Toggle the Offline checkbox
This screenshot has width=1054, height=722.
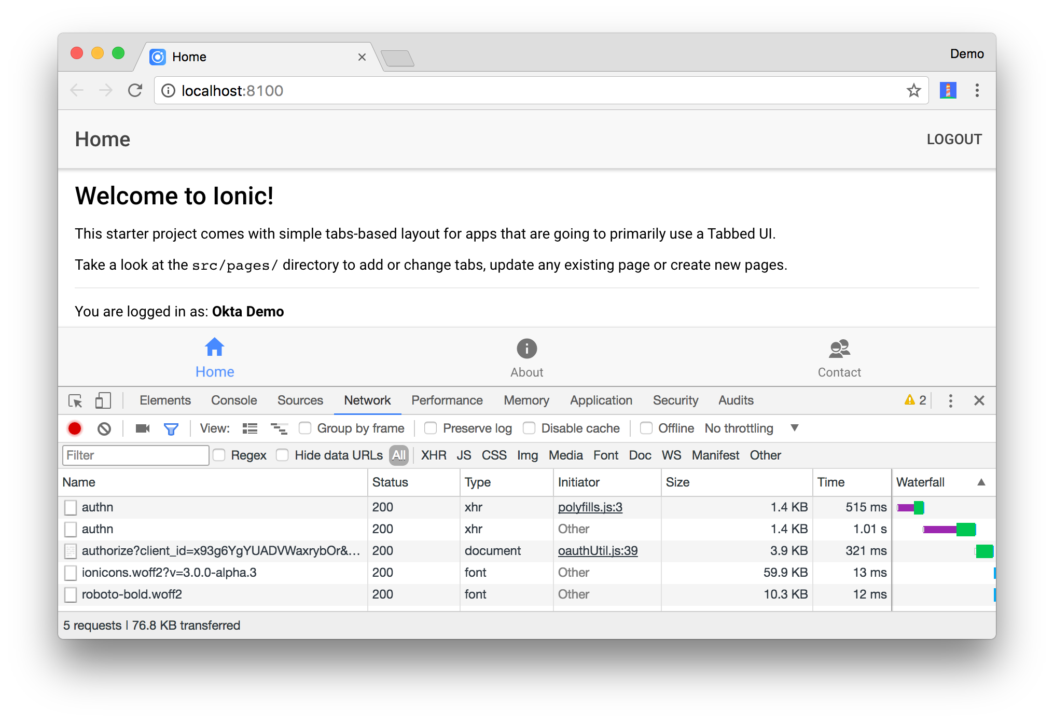coord(646,428)
